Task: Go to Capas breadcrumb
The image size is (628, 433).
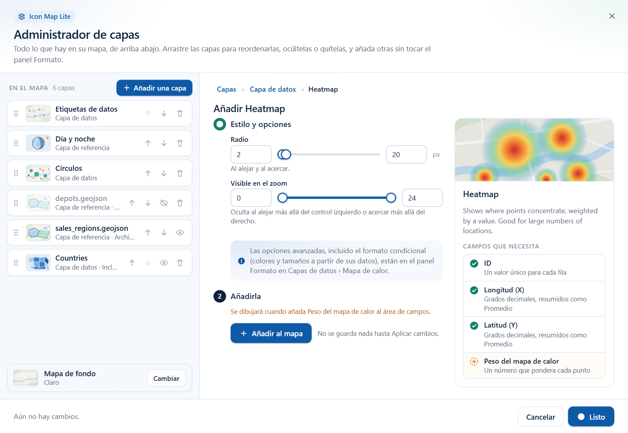Action: [x=226, y=89]
